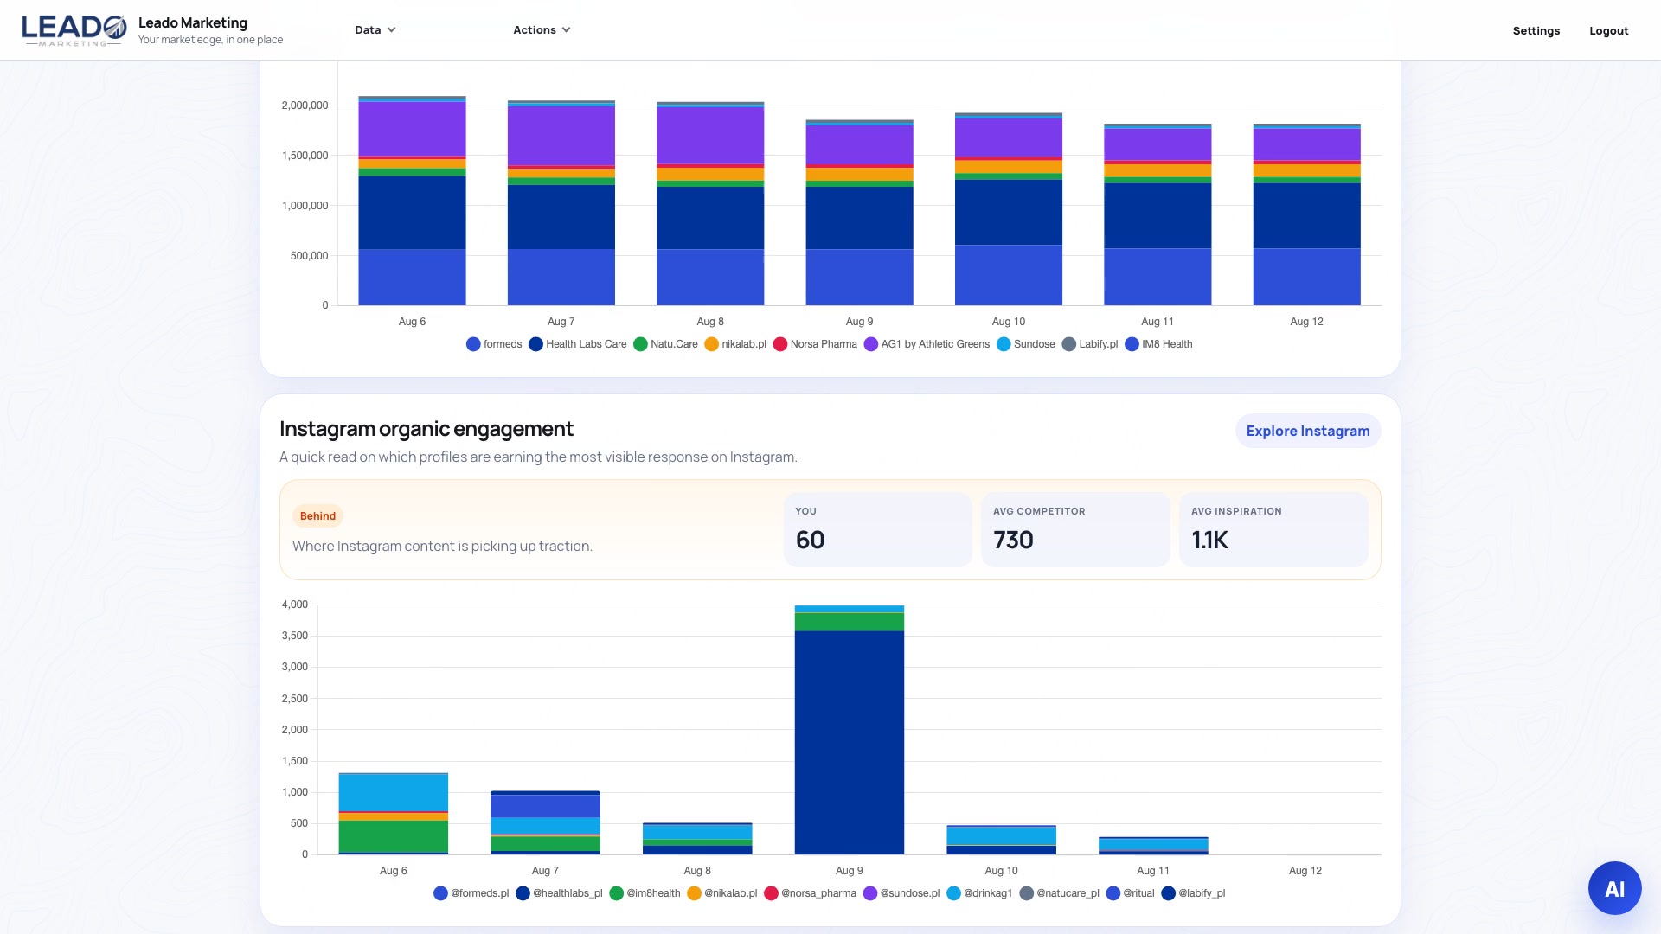Toggle Health Labs Care legend entry
The width and height of the screenshot is (1661, 934).
pos(578,344)
